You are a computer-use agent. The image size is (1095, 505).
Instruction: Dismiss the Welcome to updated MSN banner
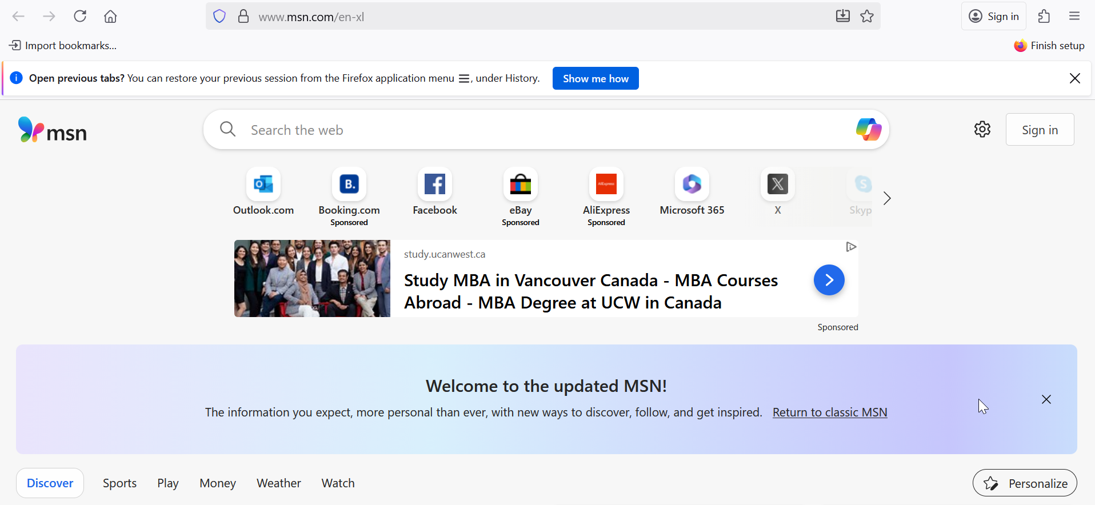(1046, 399)
